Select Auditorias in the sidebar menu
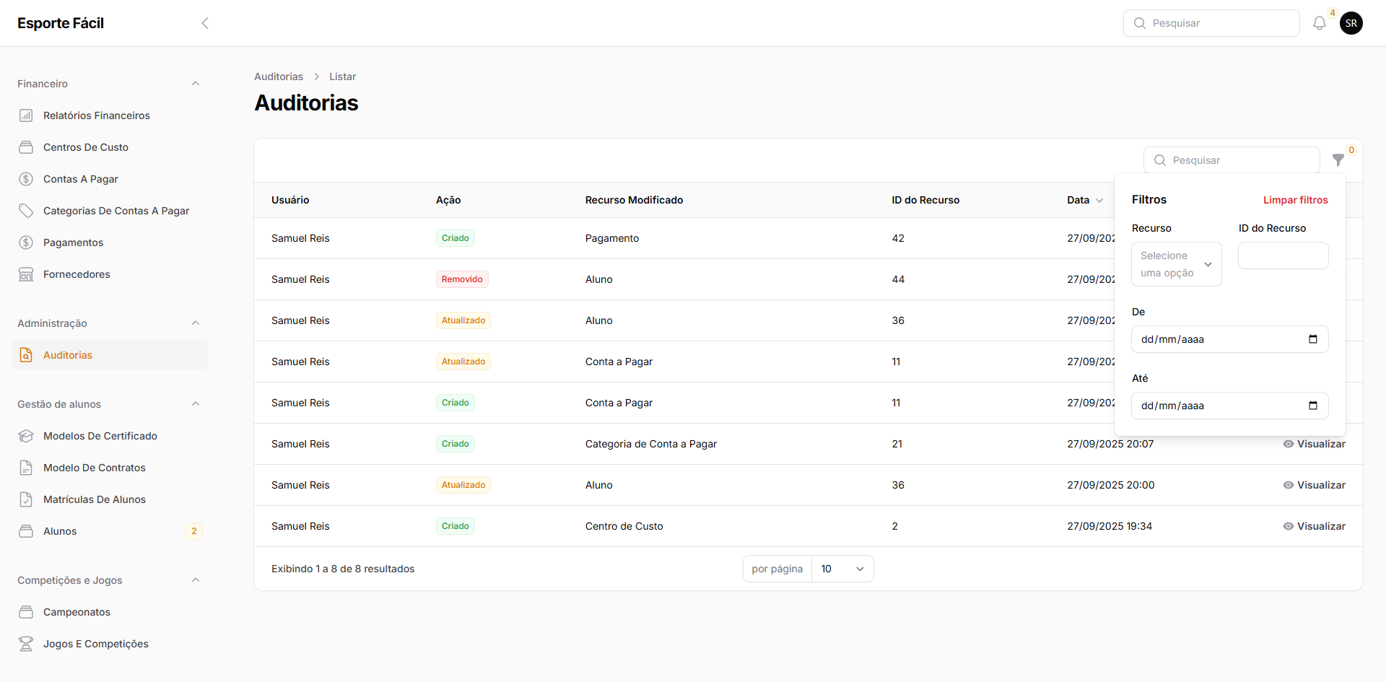The height and width of the screenshot is (682, 1386). [68, 355]
